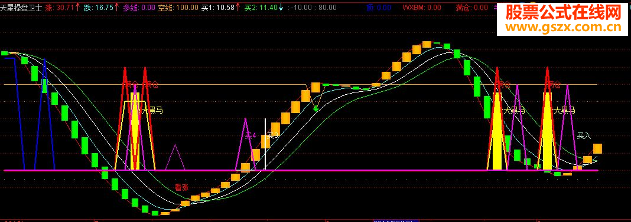Click the 多线: 0.00 readout
Viewport: 631px width, 222px height.
[139, 7]
